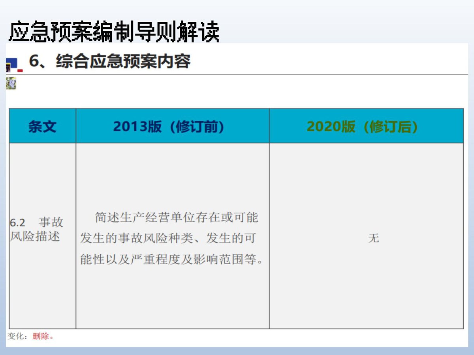The height and width of the screenshot is (355, 474).
Task: Click the 变化: label below the table
Action: [x=18, y=336]
